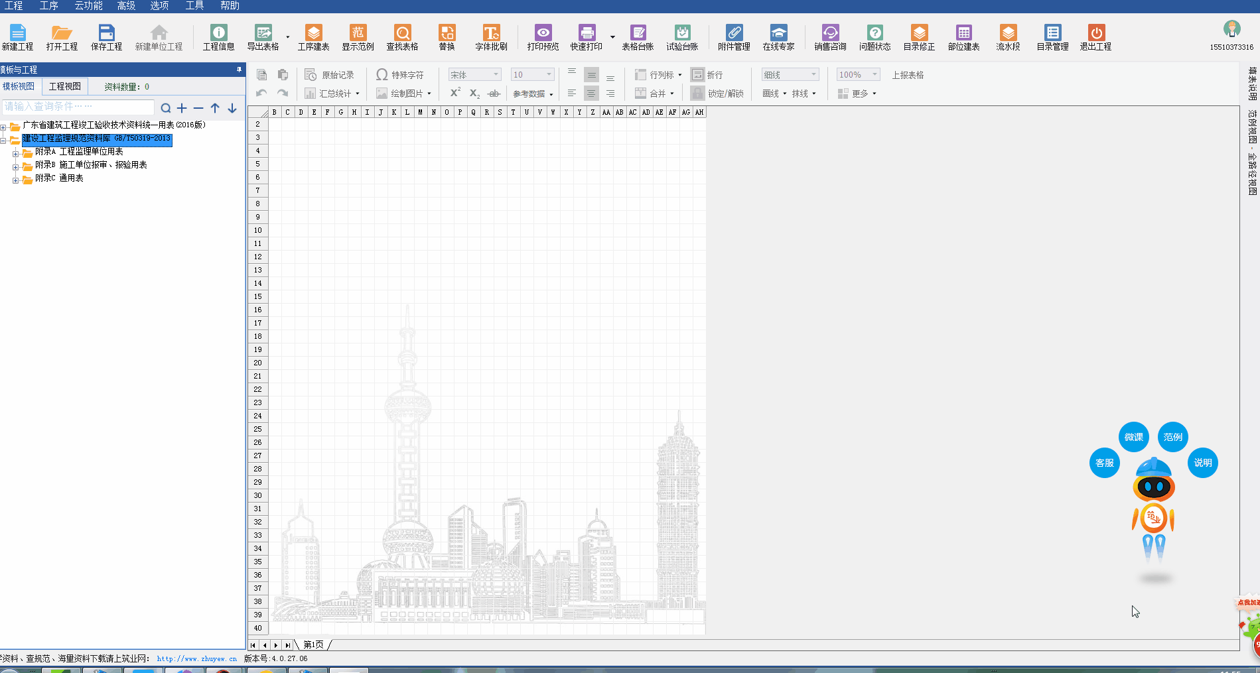Switch to the 工程视图 tab

[65, 87]
